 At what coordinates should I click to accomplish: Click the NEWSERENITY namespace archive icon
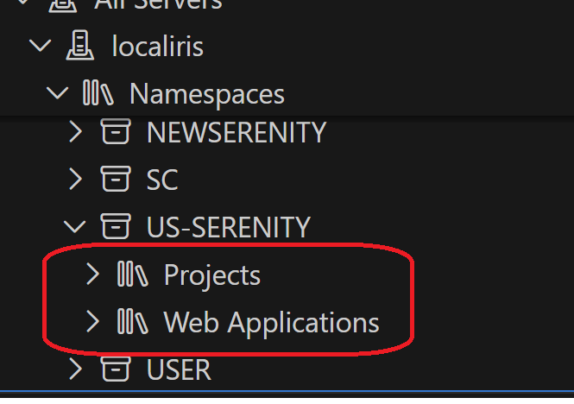pos(116,132)
